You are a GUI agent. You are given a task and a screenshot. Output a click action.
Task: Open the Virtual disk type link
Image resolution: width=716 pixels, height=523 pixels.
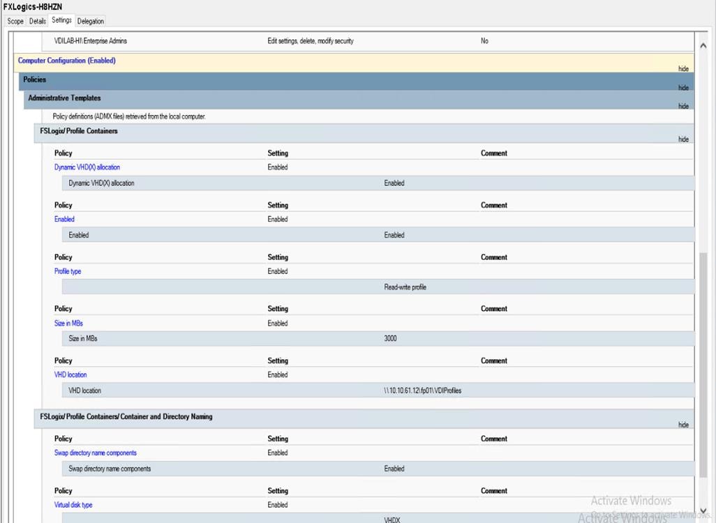[x=73, y=505]
